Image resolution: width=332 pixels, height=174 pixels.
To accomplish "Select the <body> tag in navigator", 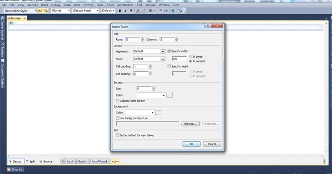I will 82,161.
